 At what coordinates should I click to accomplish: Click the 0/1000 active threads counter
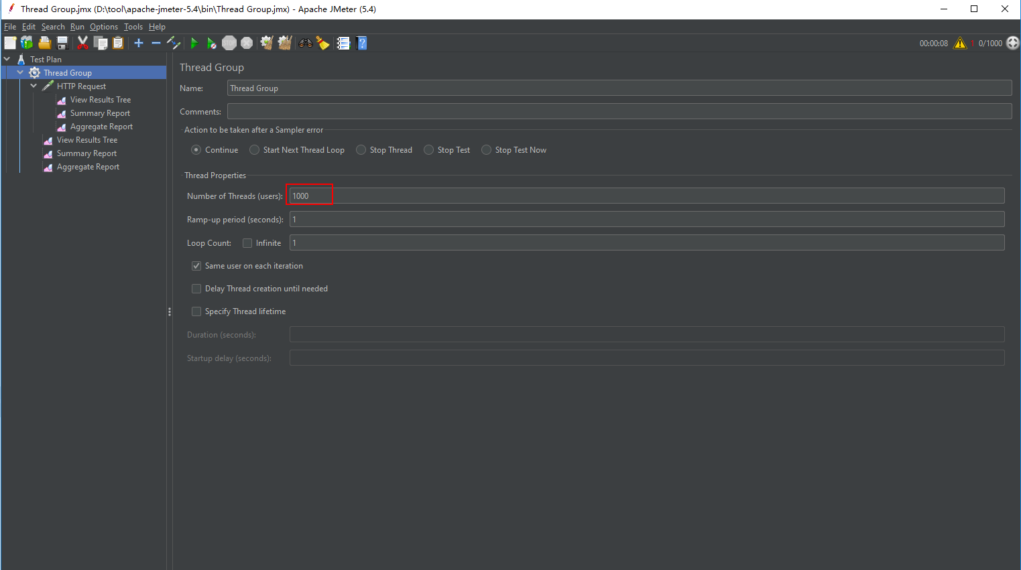point(990,44)
